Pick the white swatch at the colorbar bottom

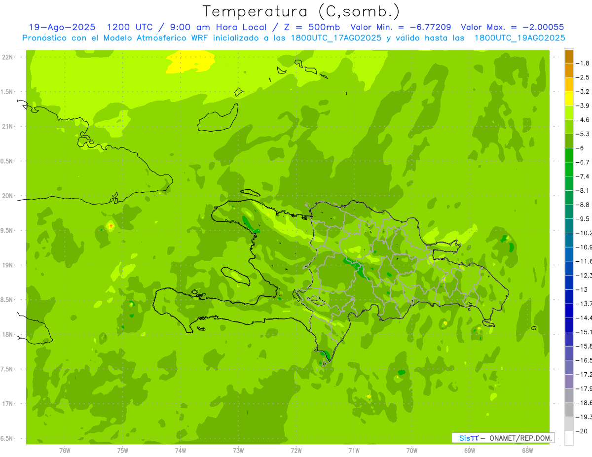pyautogui.click(x=569, y=438)
